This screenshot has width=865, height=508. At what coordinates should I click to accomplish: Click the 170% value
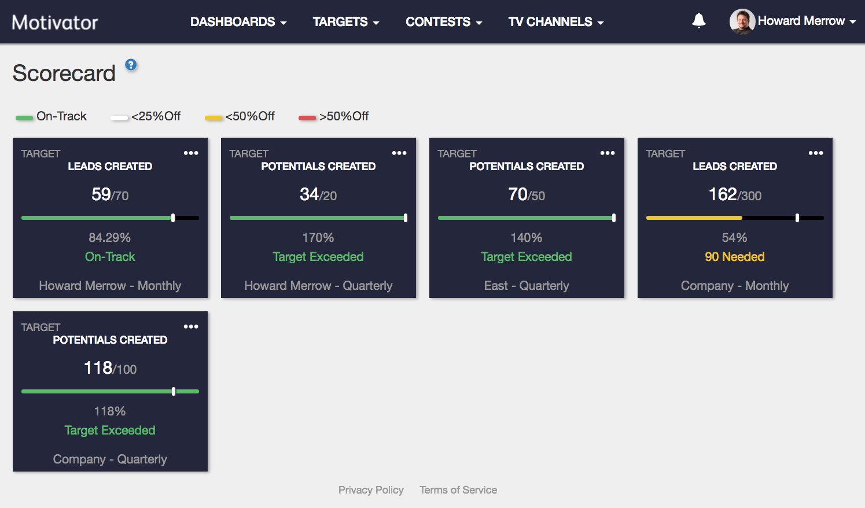[318, 238]
